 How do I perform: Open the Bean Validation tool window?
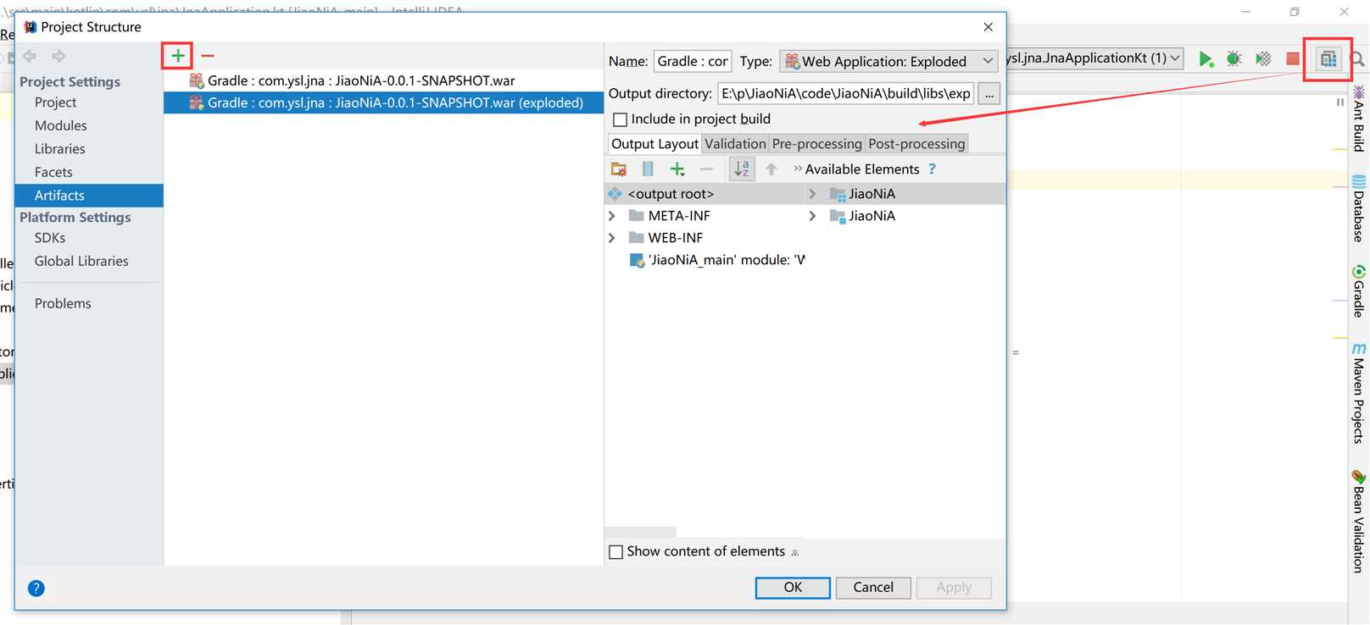[x=1359, y=522]
